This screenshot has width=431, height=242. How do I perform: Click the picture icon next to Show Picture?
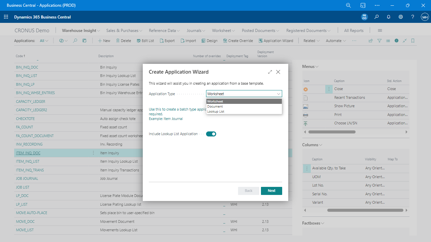coord(305,106)
